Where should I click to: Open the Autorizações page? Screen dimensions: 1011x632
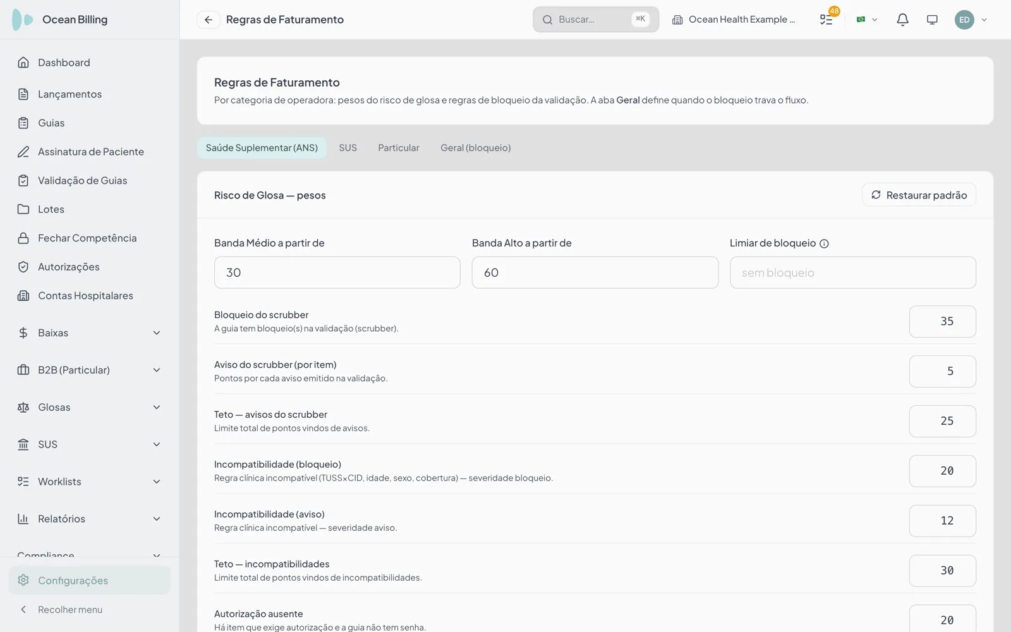pyautogui.click(x=90, y=267)
